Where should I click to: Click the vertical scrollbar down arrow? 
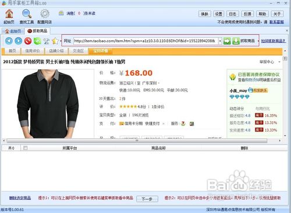[285, 136]
